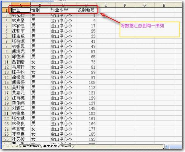Viewport: 185px width, 152px height.
Task: Select cell containing 马晨轩
Action: pos(21,67)
